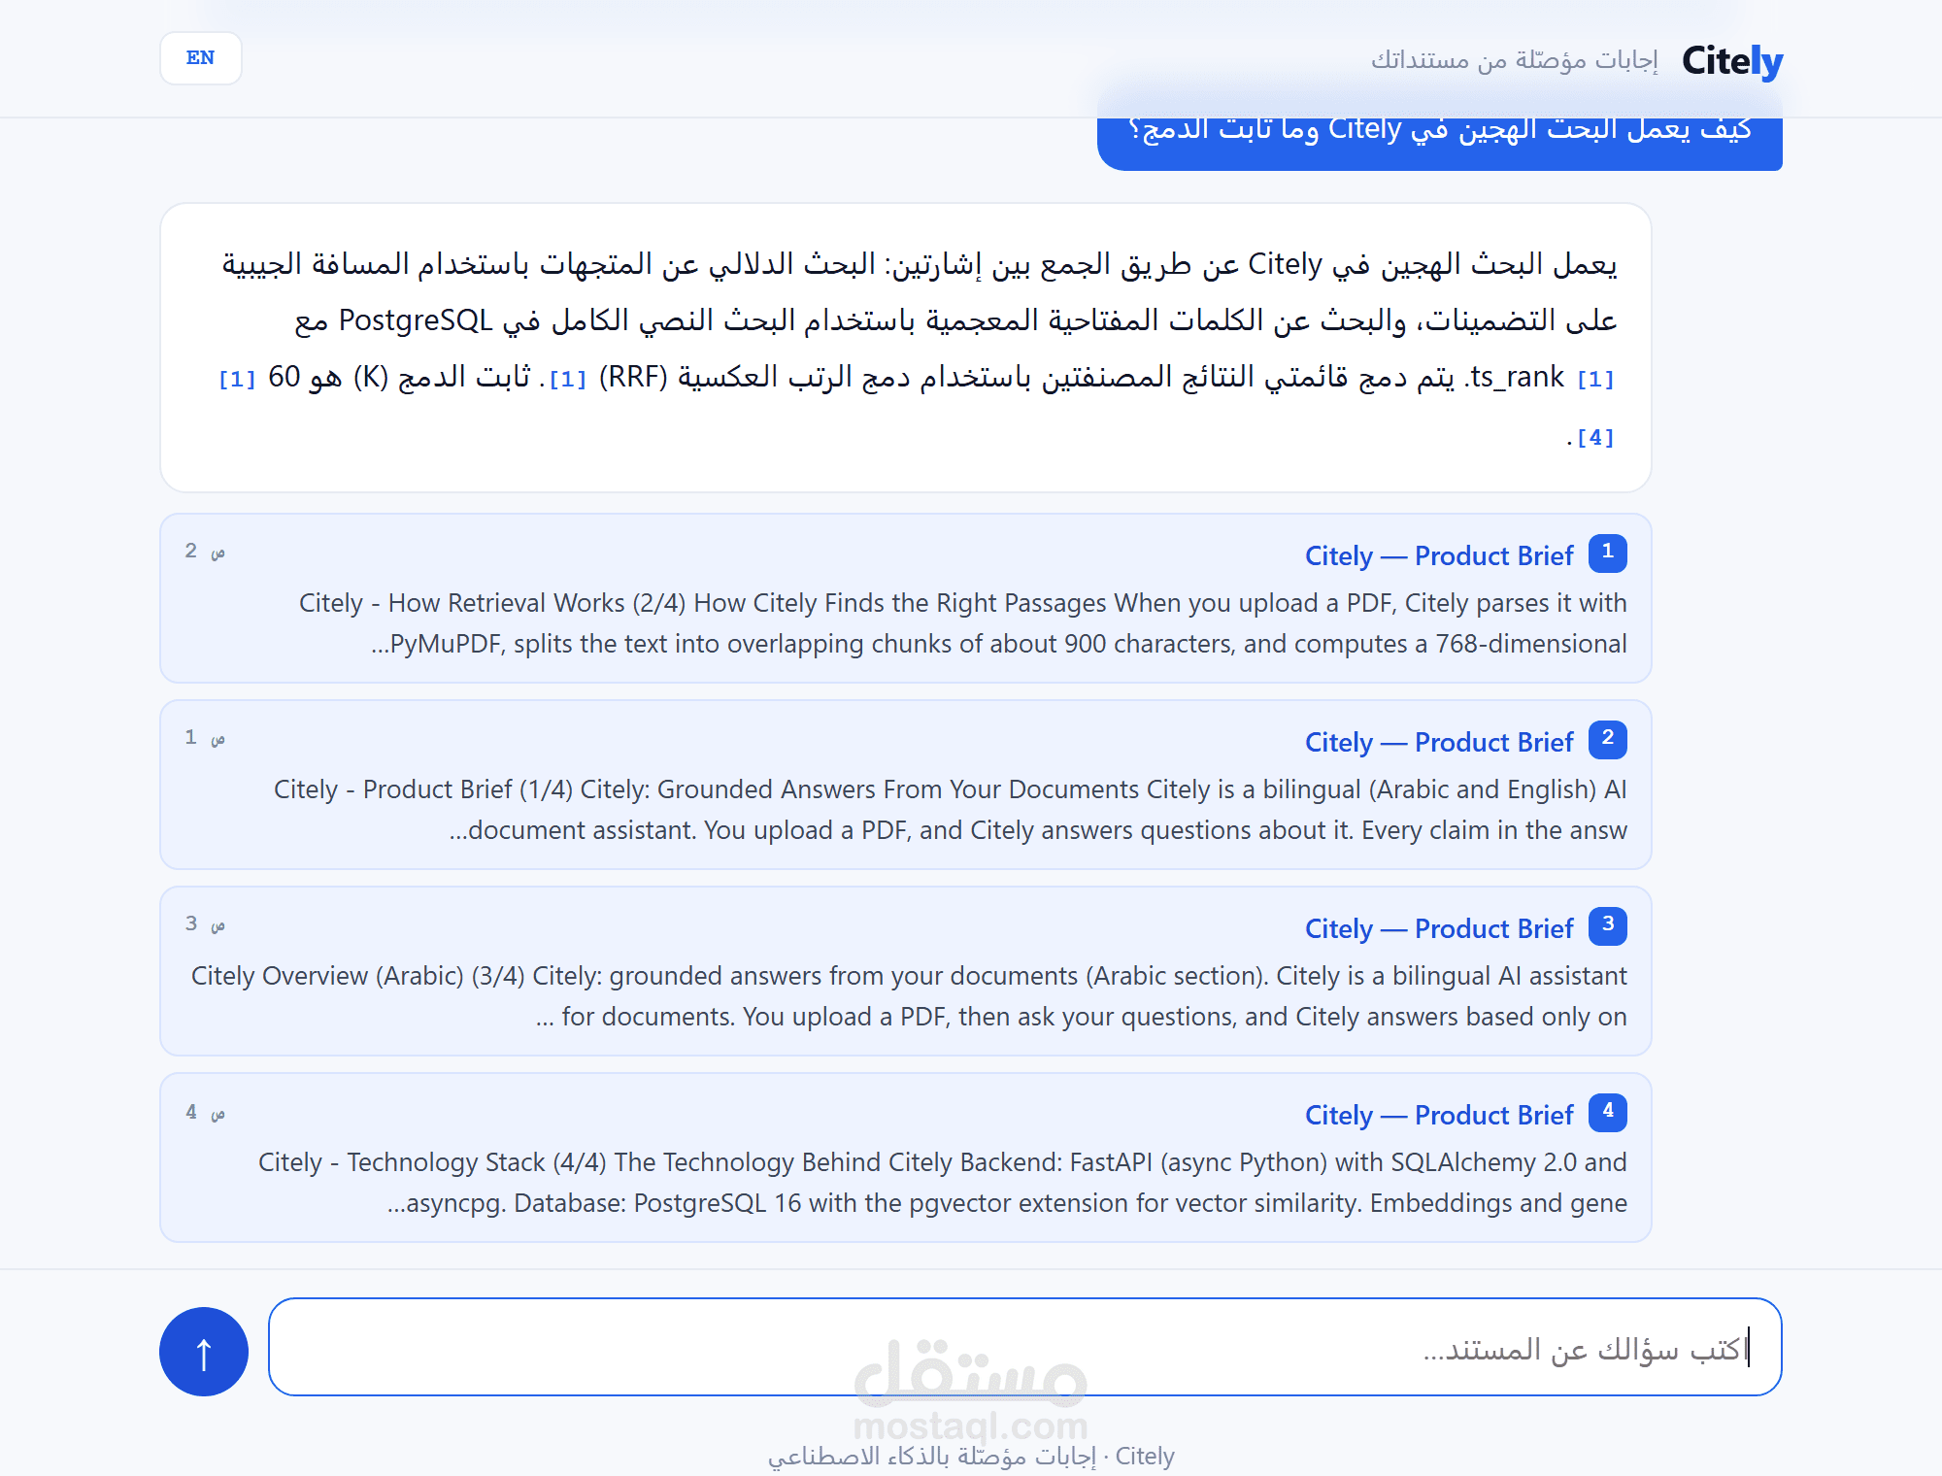
Task: Open source 3 Citely — Product Brief title
Action: point(1439,928)
